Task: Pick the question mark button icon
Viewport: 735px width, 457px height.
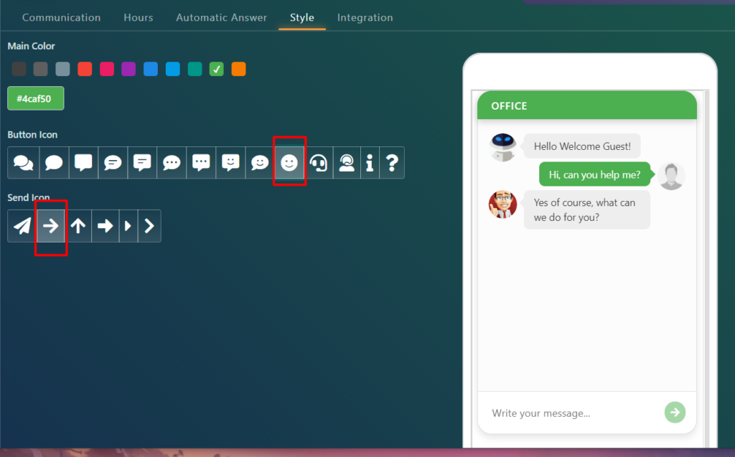Action: point(392,163)
